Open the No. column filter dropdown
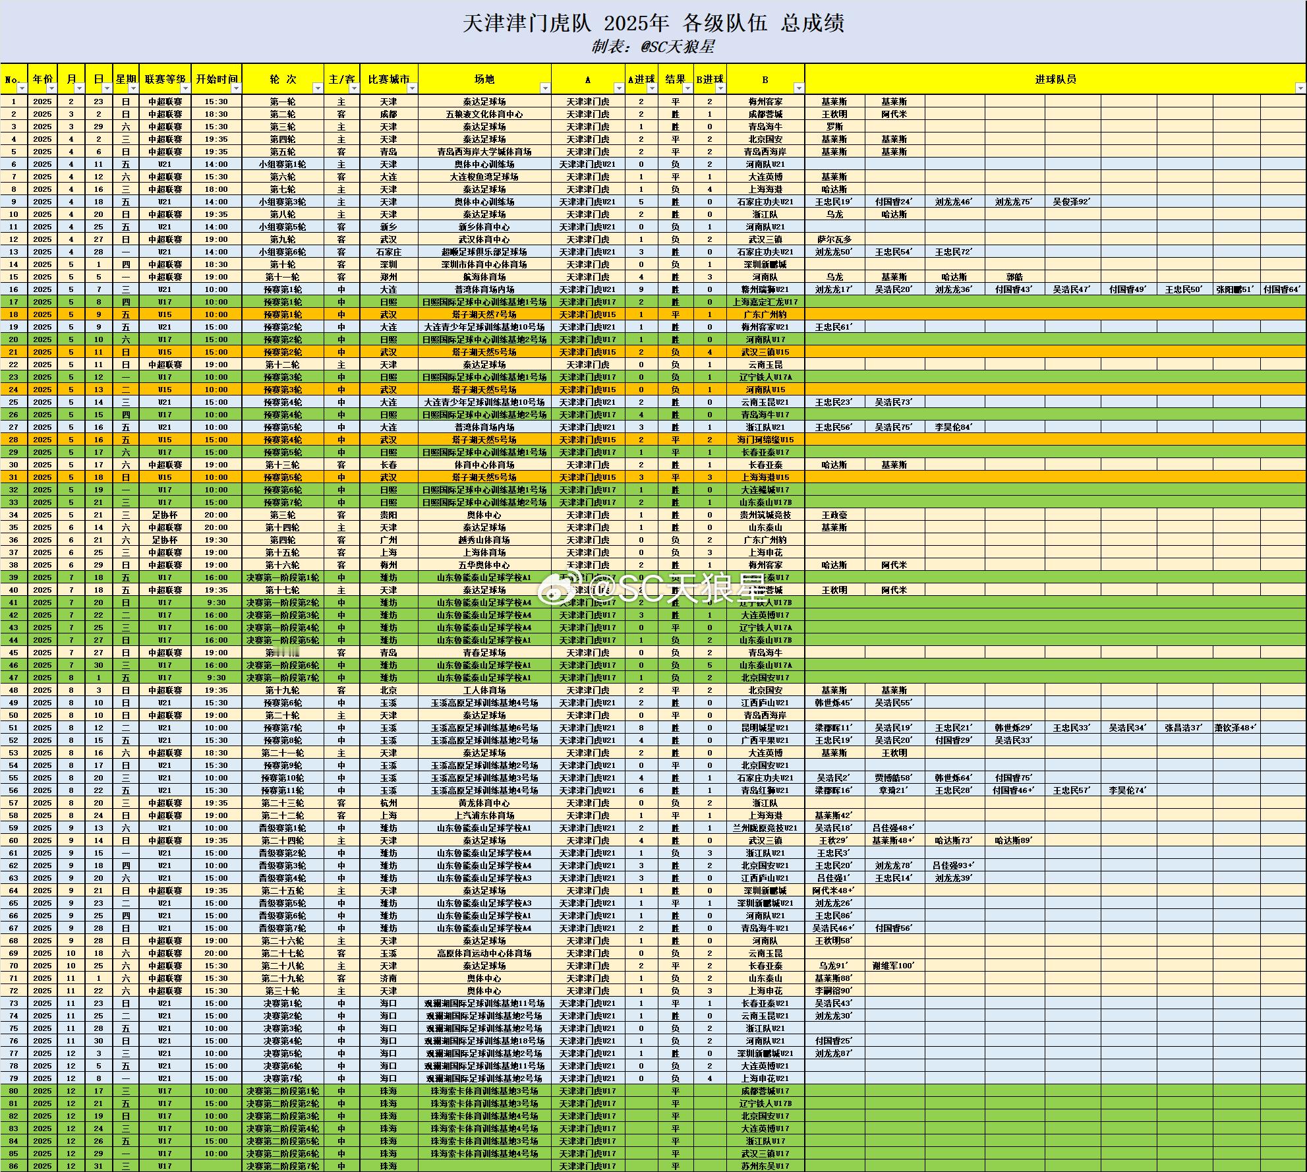 click(21, 88)
